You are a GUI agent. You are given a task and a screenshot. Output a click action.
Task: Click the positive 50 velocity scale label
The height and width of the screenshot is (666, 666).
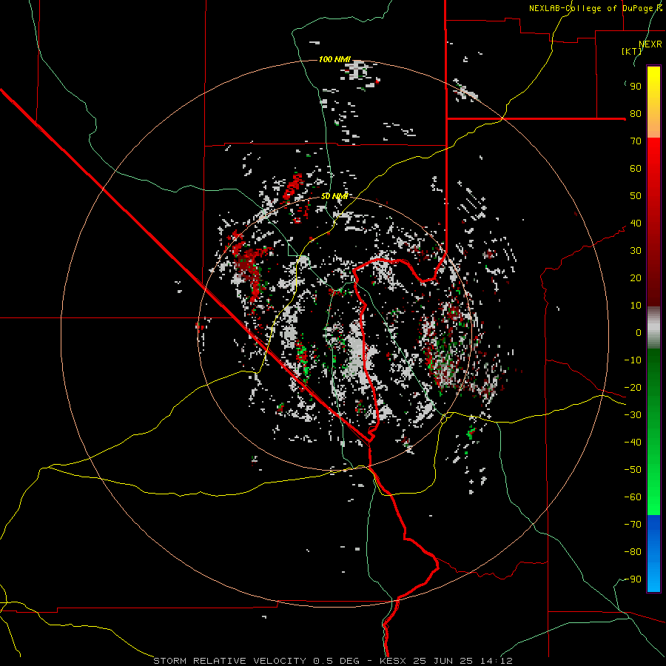coord(636,196)
